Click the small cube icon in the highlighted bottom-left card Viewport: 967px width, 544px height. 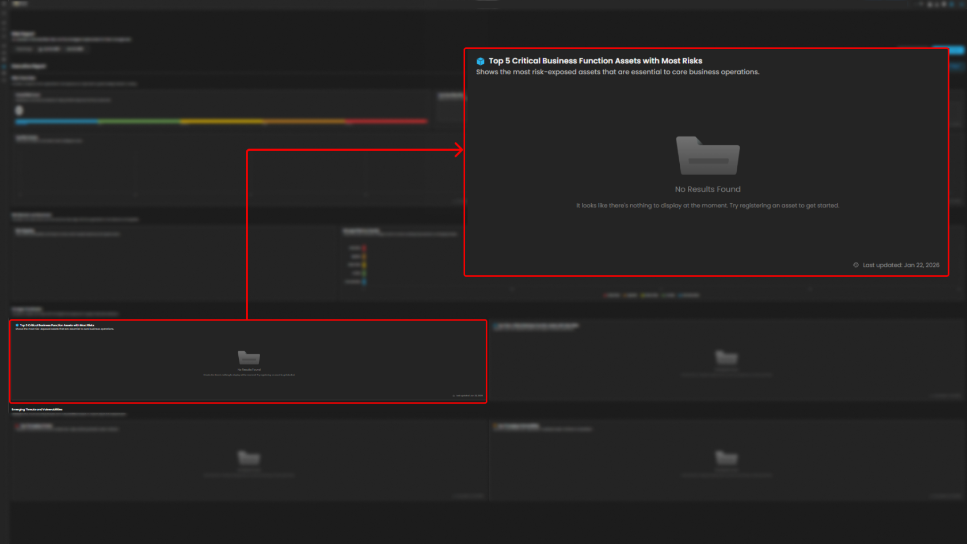(17, 325)
